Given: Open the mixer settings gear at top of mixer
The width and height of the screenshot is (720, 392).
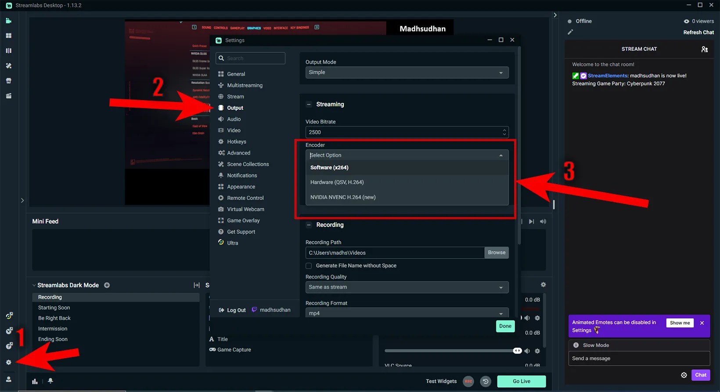Looking at the screenshot, I should (544, 285).
